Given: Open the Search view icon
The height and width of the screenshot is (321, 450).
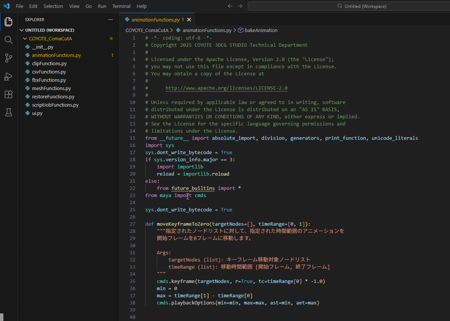Looking at the screenshot, I should point(8,40).
